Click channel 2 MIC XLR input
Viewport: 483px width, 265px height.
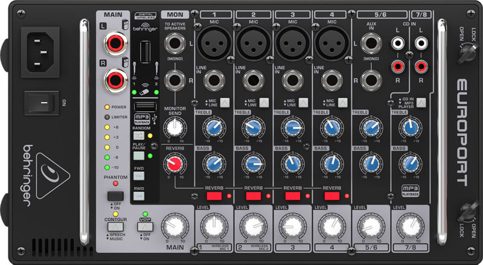point(254,43)
